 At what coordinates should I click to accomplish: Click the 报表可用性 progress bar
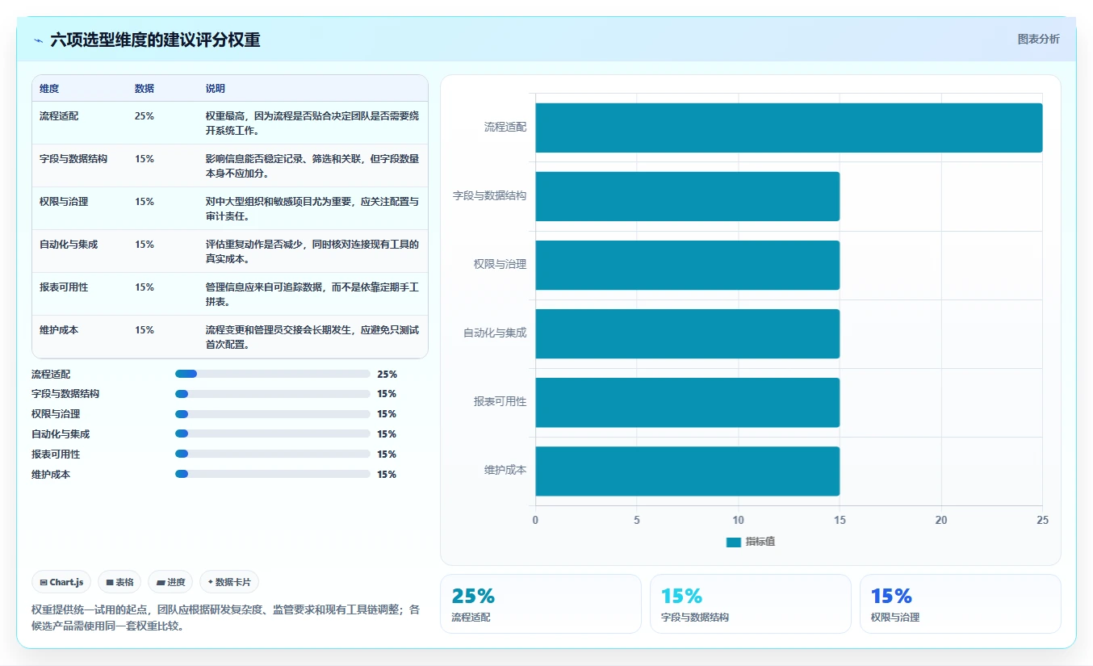point(273,454)
